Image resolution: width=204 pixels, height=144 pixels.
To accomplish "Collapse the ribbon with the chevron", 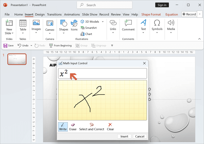I will click(199, 39).
